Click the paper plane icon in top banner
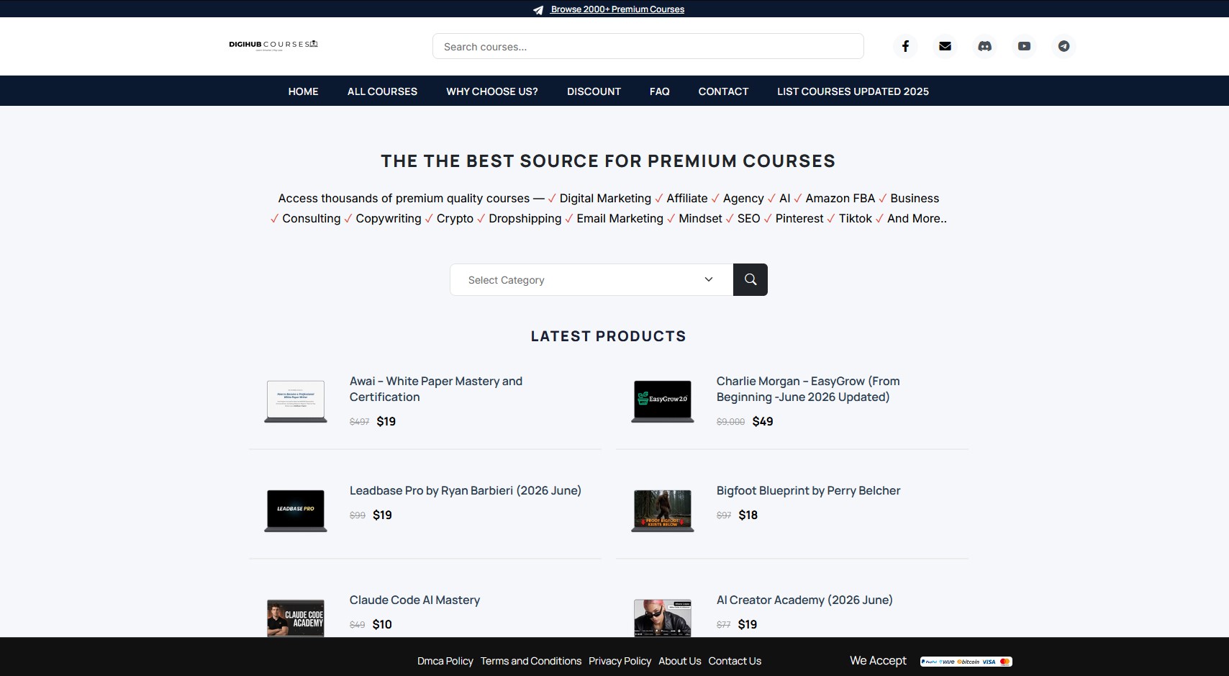 coord(538,10)
